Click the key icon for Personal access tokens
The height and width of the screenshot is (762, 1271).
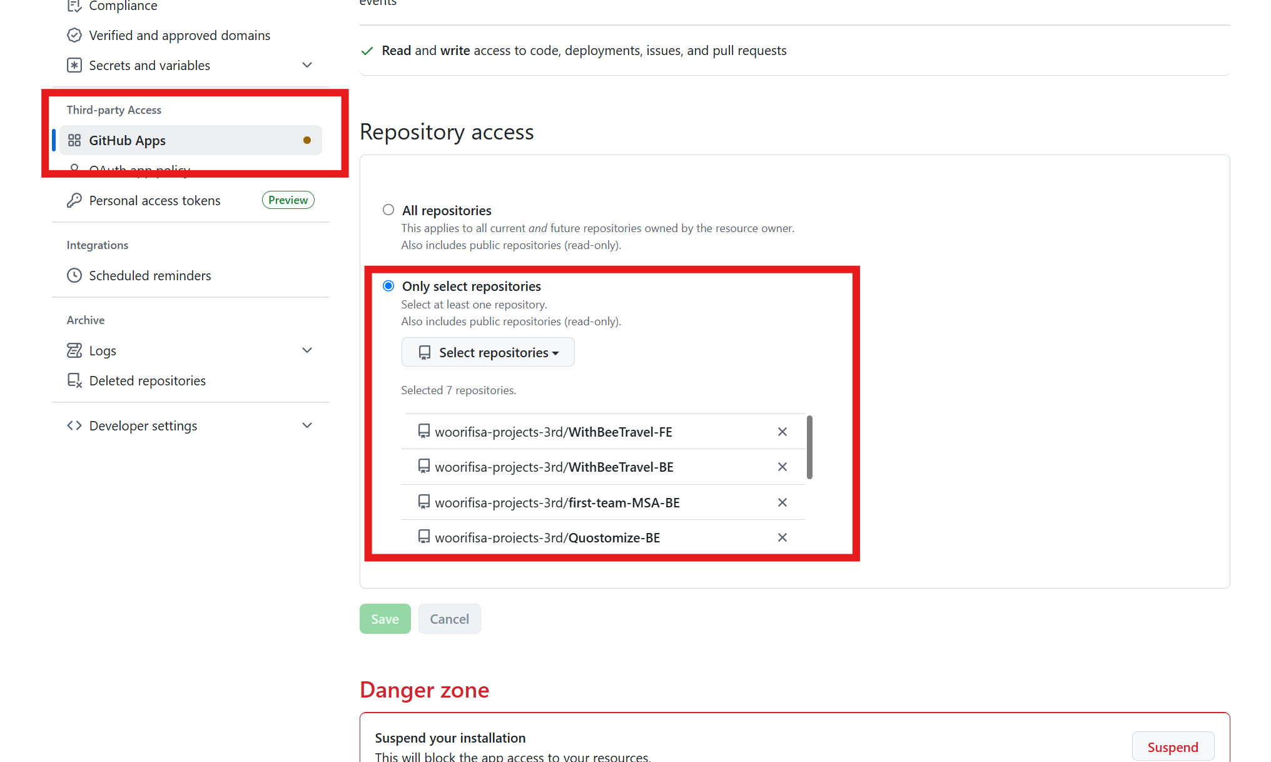pyautogui.click(x=74, y=200)
